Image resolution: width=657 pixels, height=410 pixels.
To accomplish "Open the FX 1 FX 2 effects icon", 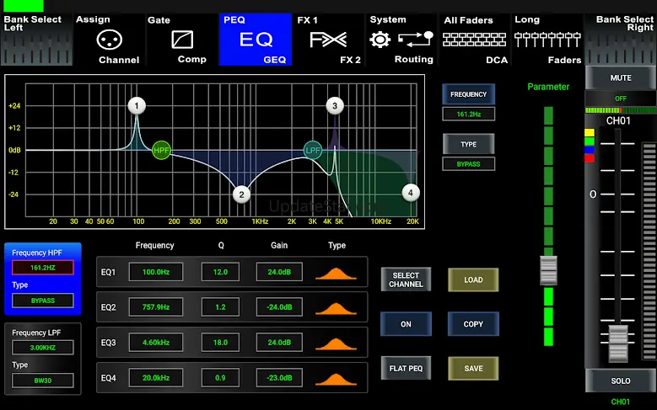I will pyautogui.click(x=328, y=40).
